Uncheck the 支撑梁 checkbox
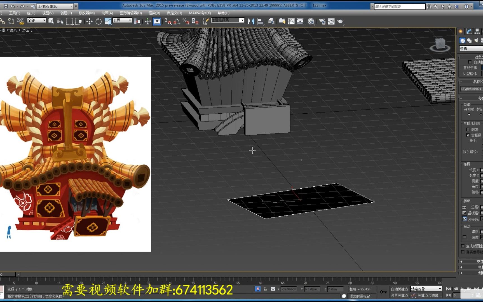Image resolution: width=483 pixels, height=302 pixels. coord(468,135)
